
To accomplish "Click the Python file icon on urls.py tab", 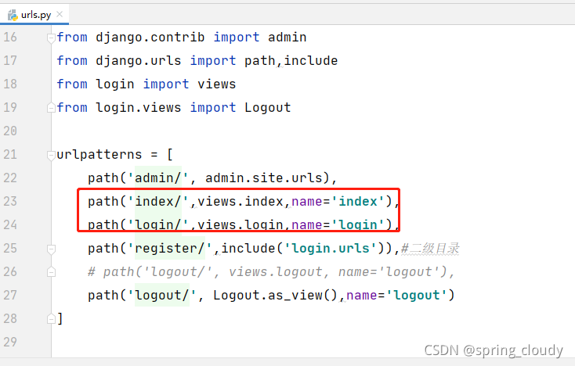I will tap(13, 15).
